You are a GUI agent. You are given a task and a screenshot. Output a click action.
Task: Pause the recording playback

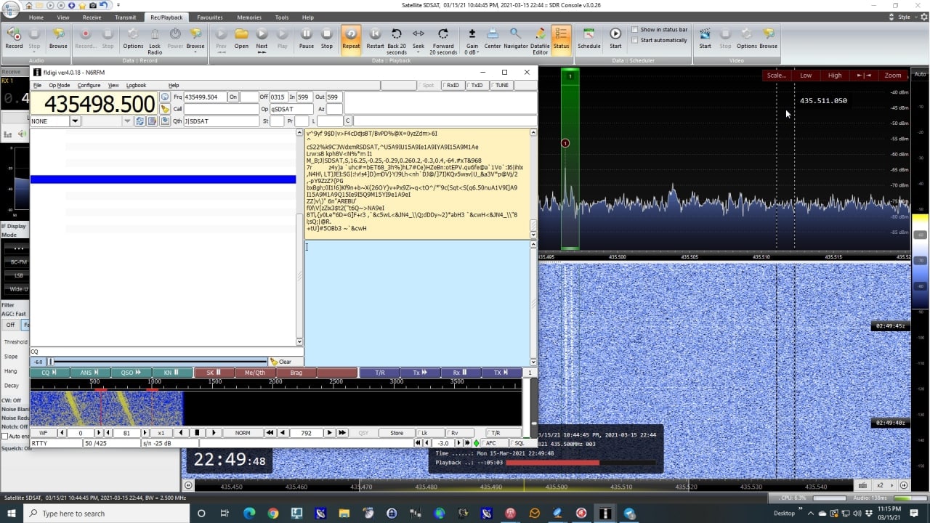[306, 36]
